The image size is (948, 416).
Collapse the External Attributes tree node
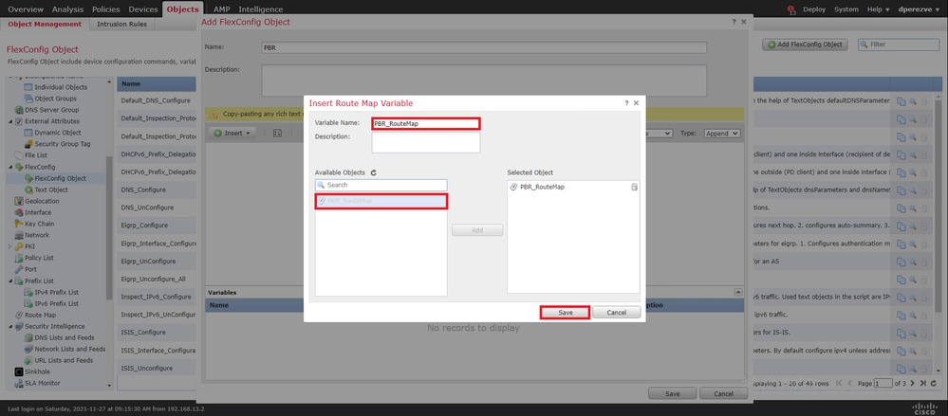pyautogui.click(x=10, y=121)
